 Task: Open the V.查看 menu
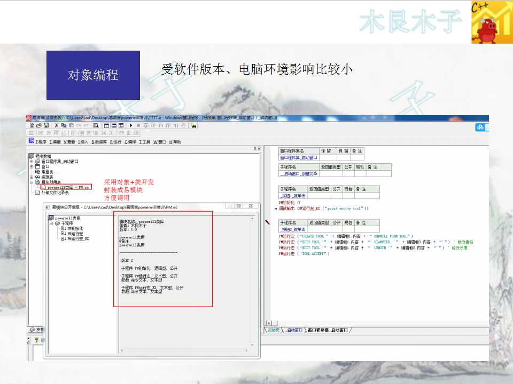click(x=69, y=142)
